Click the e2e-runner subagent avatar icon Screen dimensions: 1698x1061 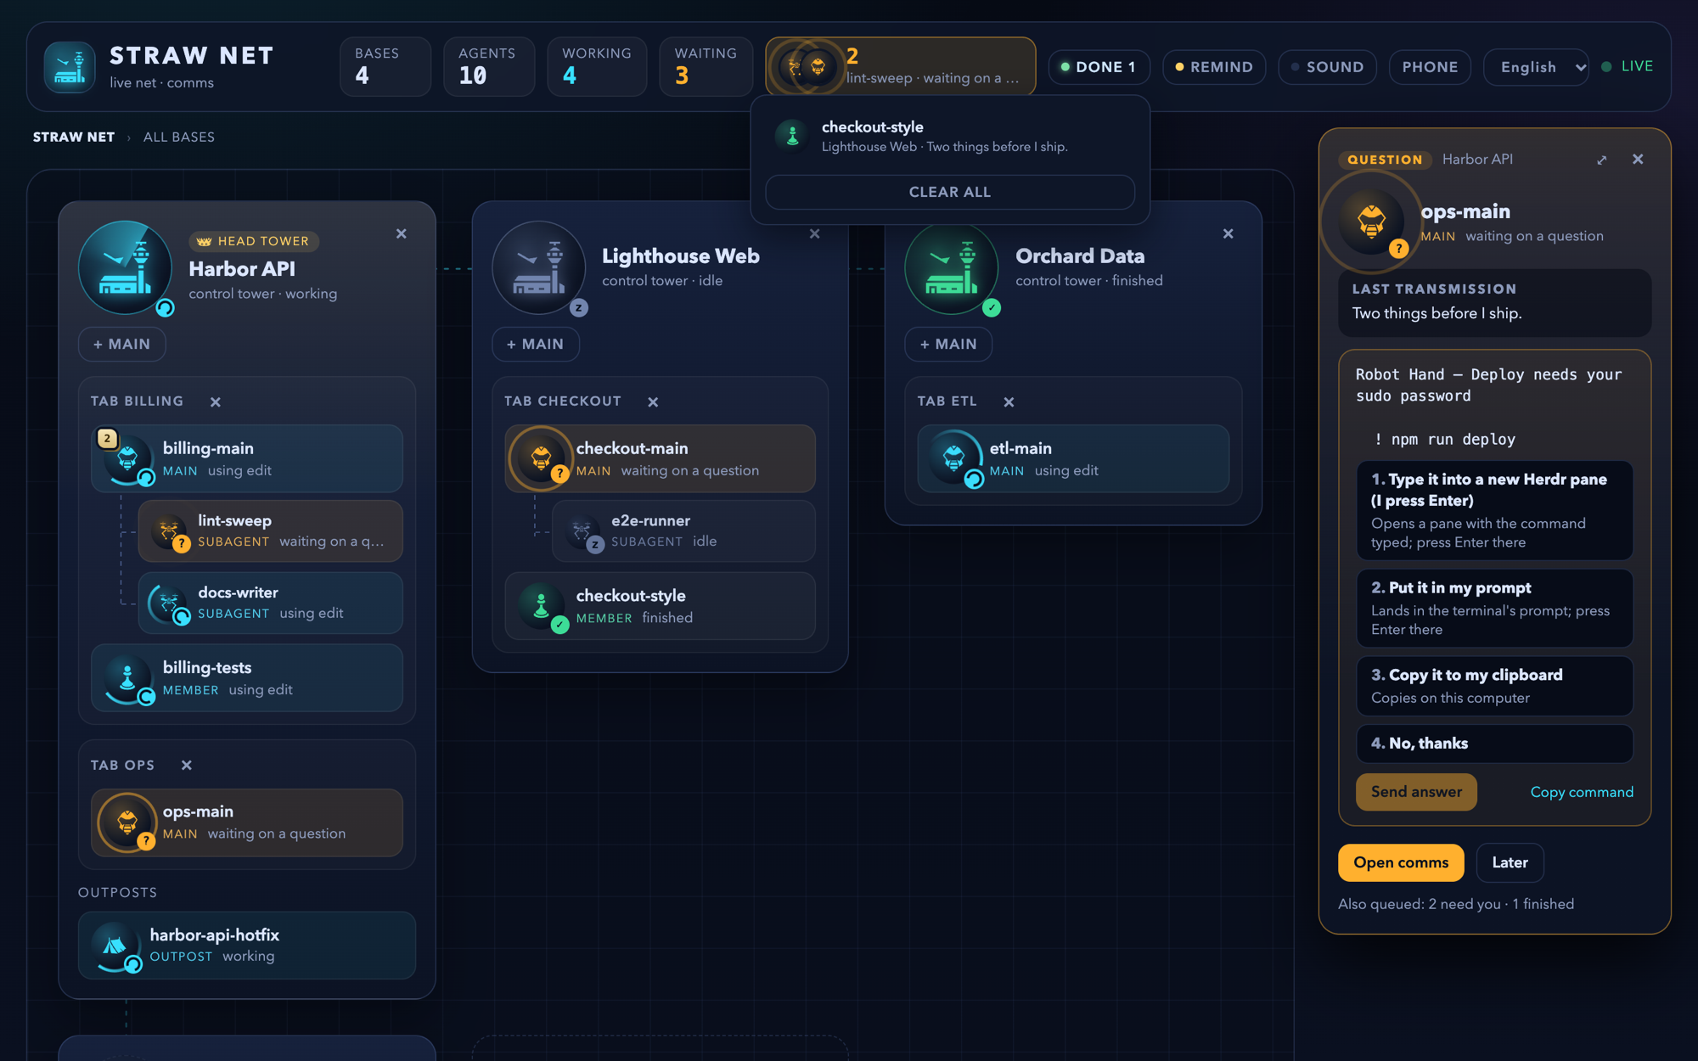582,531
